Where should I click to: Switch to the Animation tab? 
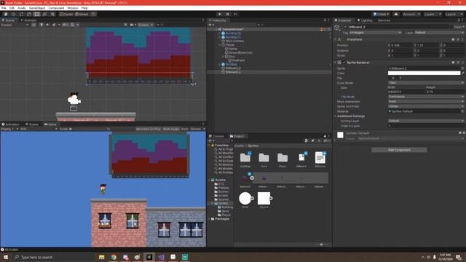pyautogui.click(x=10, y=124)
